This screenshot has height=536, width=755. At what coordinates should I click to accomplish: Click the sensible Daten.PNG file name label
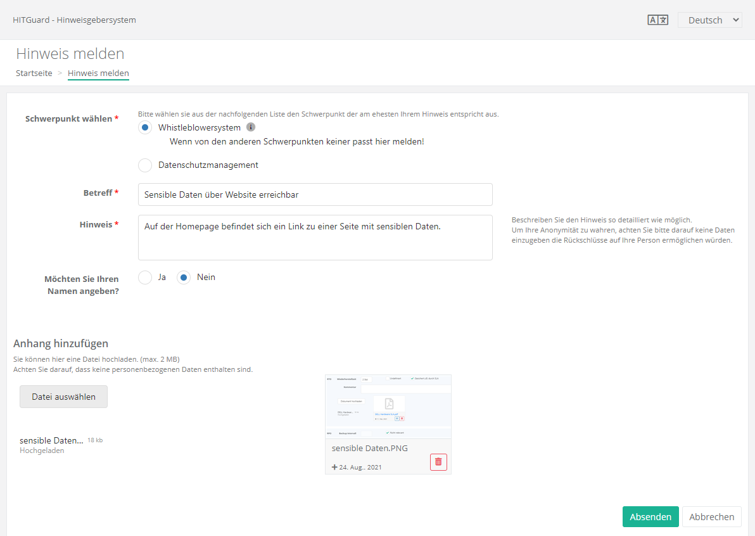[x=370, y=449]
